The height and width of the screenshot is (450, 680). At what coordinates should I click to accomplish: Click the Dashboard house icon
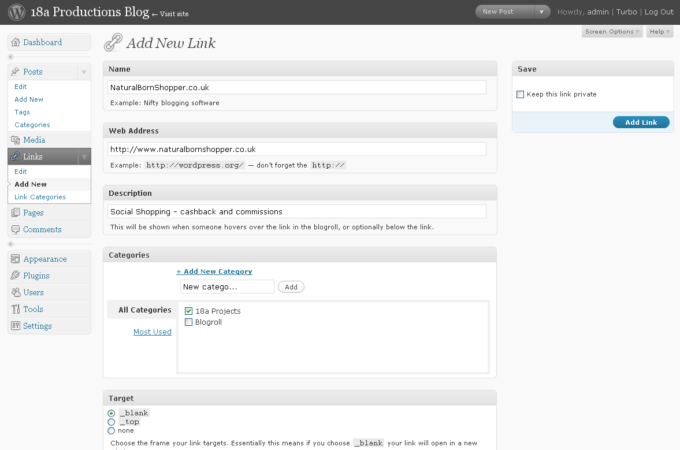(x=16, y=42)
